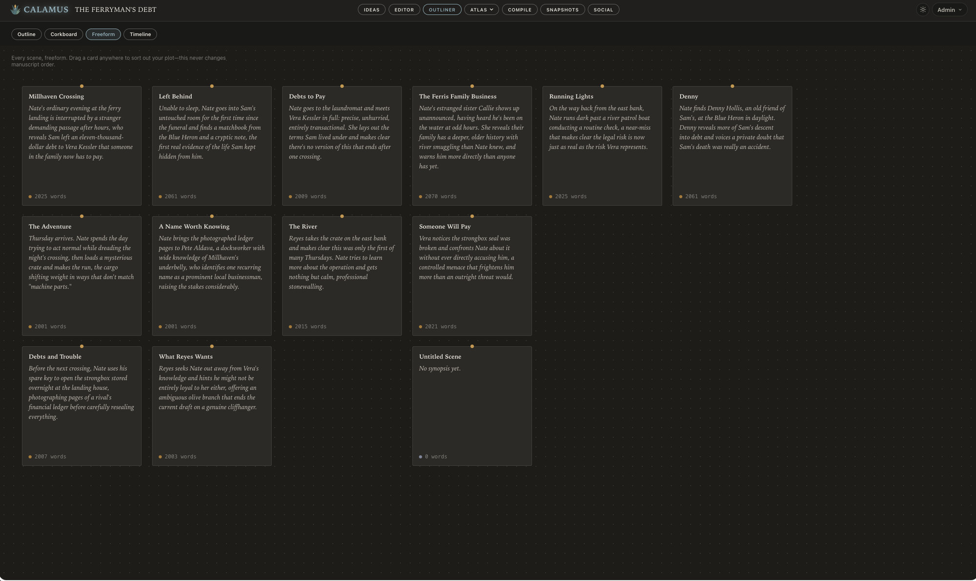
Task: Switch to the Outline view tab
Action: (x=26, y=34)
